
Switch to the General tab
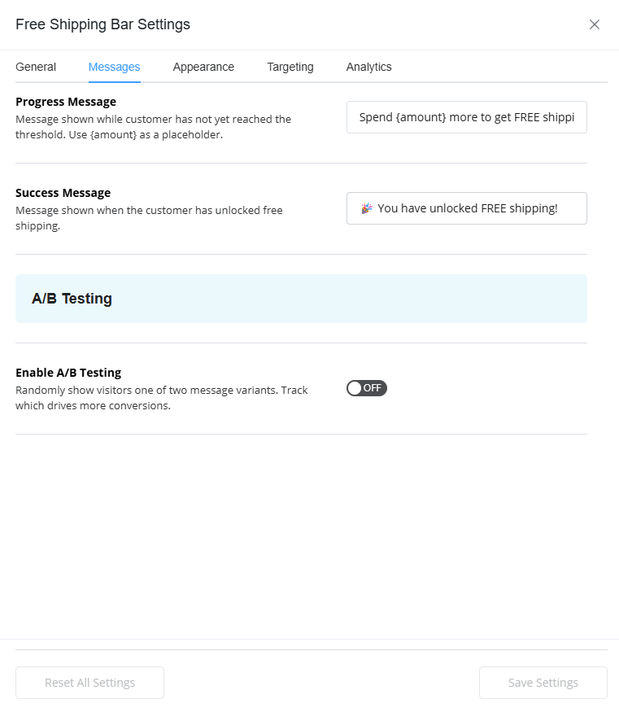(36, 67)
